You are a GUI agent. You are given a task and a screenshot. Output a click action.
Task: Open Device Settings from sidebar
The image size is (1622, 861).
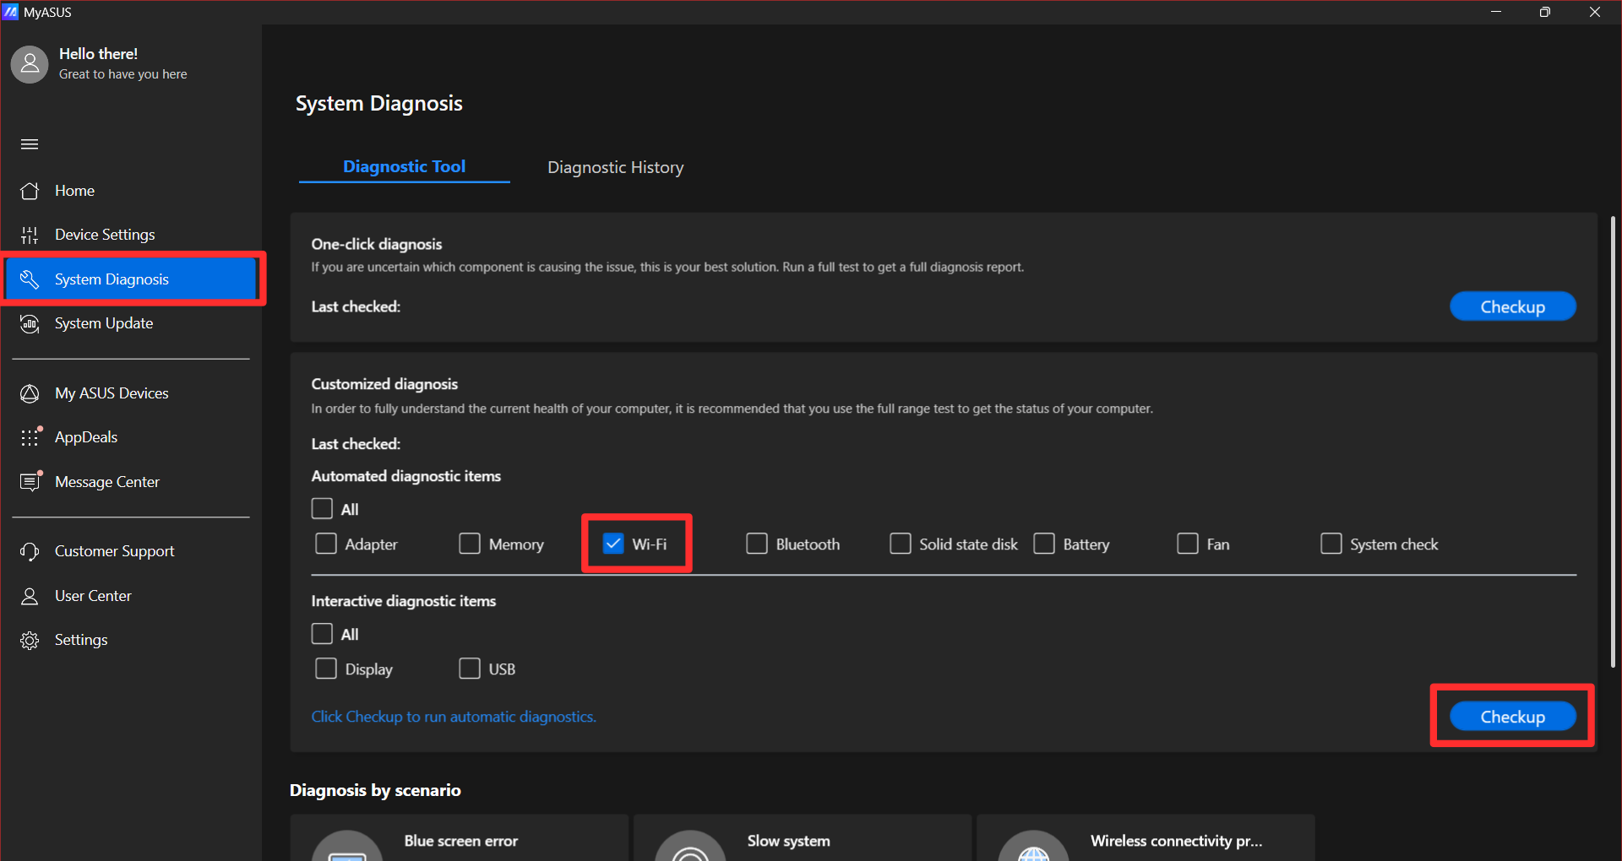pos(104,234)
